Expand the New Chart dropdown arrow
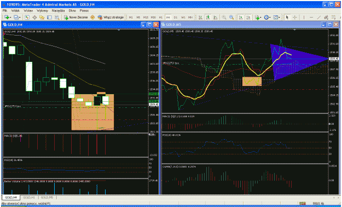This screenshot has height=207, width=342. 10,18
